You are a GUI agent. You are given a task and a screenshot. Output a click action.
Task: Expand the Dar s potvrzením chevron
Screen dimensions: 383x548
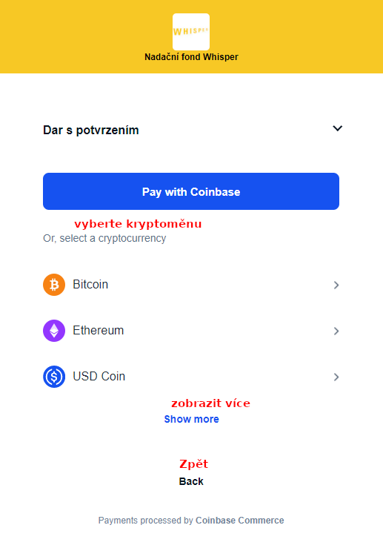point(337,128)
